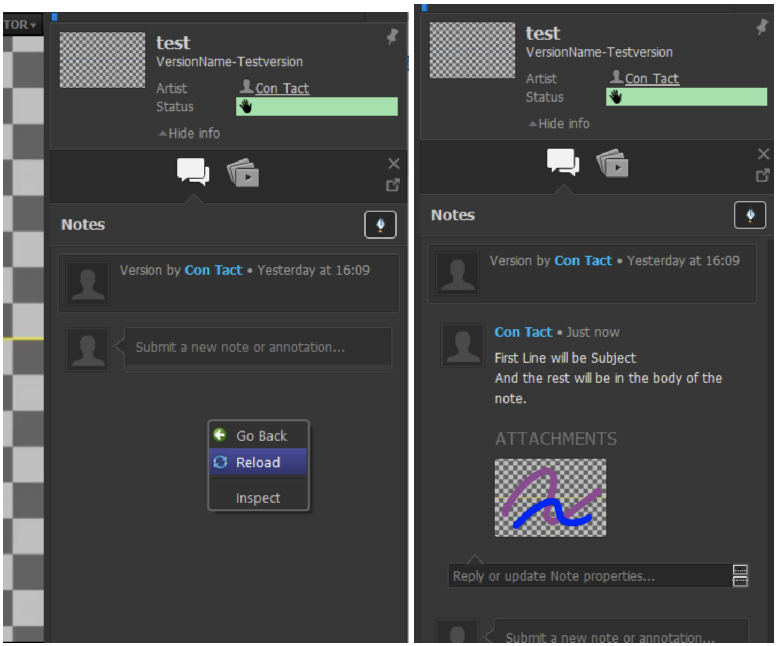Viewport: 776px width, 646px height.
Task: Collapse details via Hide info in left panel
Action: click(x=189, y=133)
